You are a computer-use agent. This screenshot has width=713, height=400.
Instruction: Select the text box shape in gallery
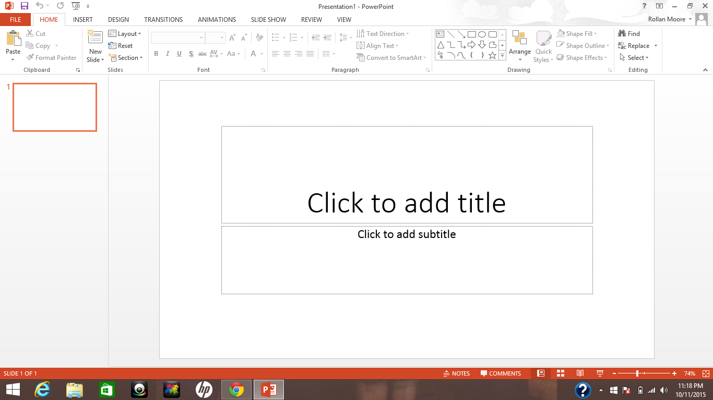coord(440,34)
